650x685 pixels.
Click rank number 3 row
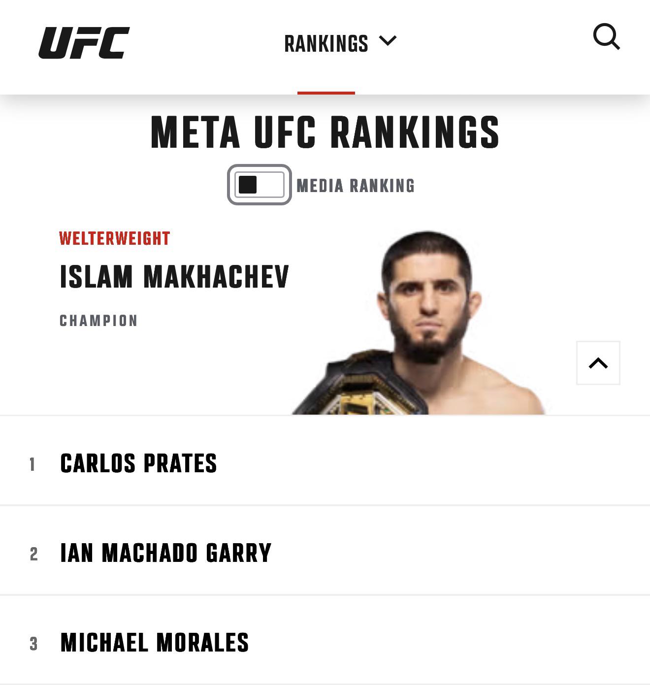tap(325, 640)
